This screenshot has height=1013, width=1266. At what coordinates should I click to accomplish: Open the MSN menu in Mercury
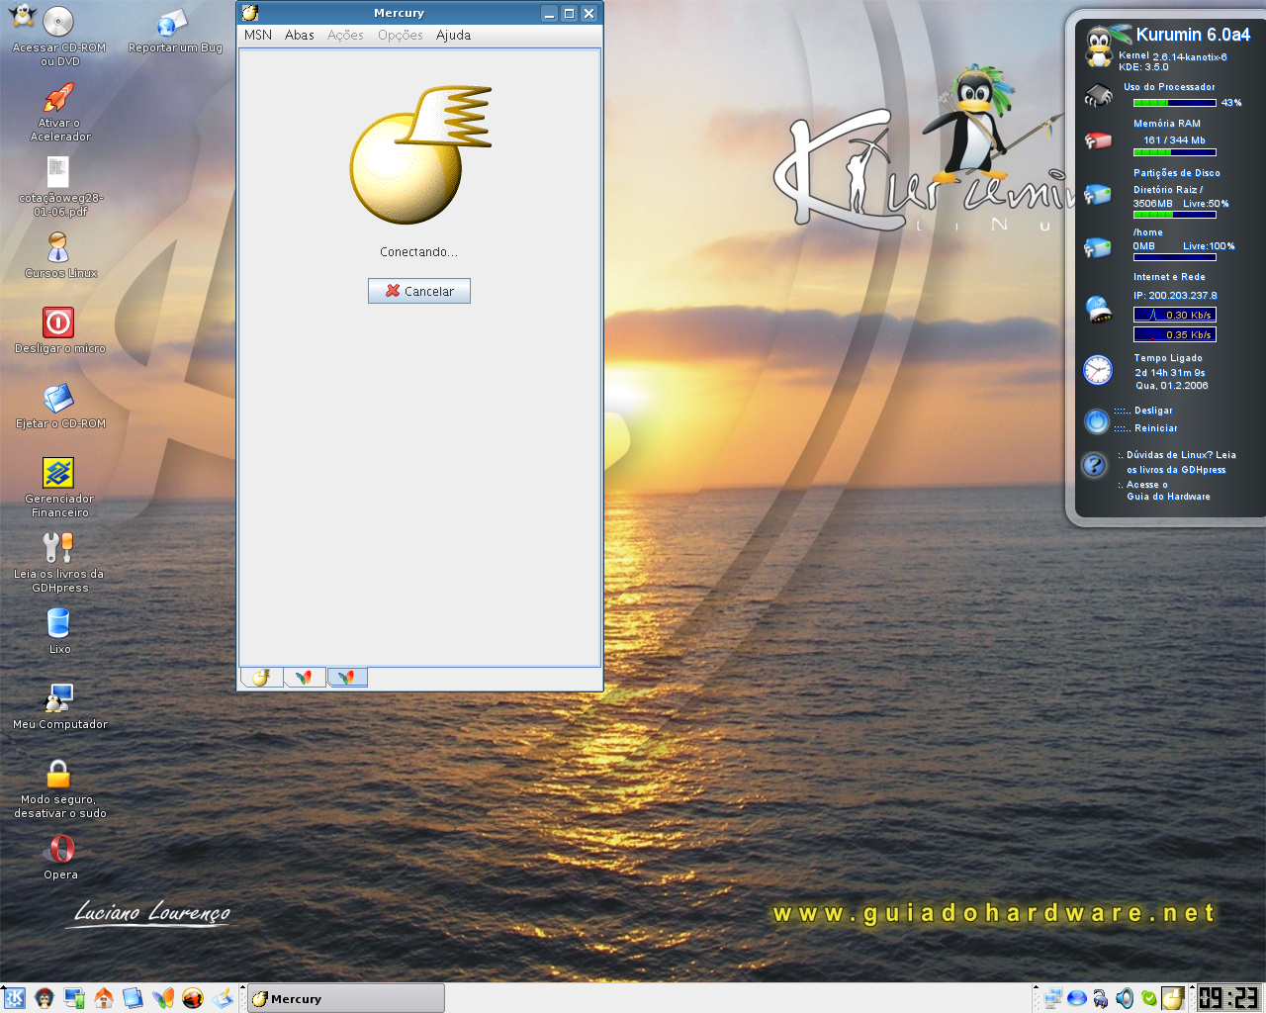(258, 35)
